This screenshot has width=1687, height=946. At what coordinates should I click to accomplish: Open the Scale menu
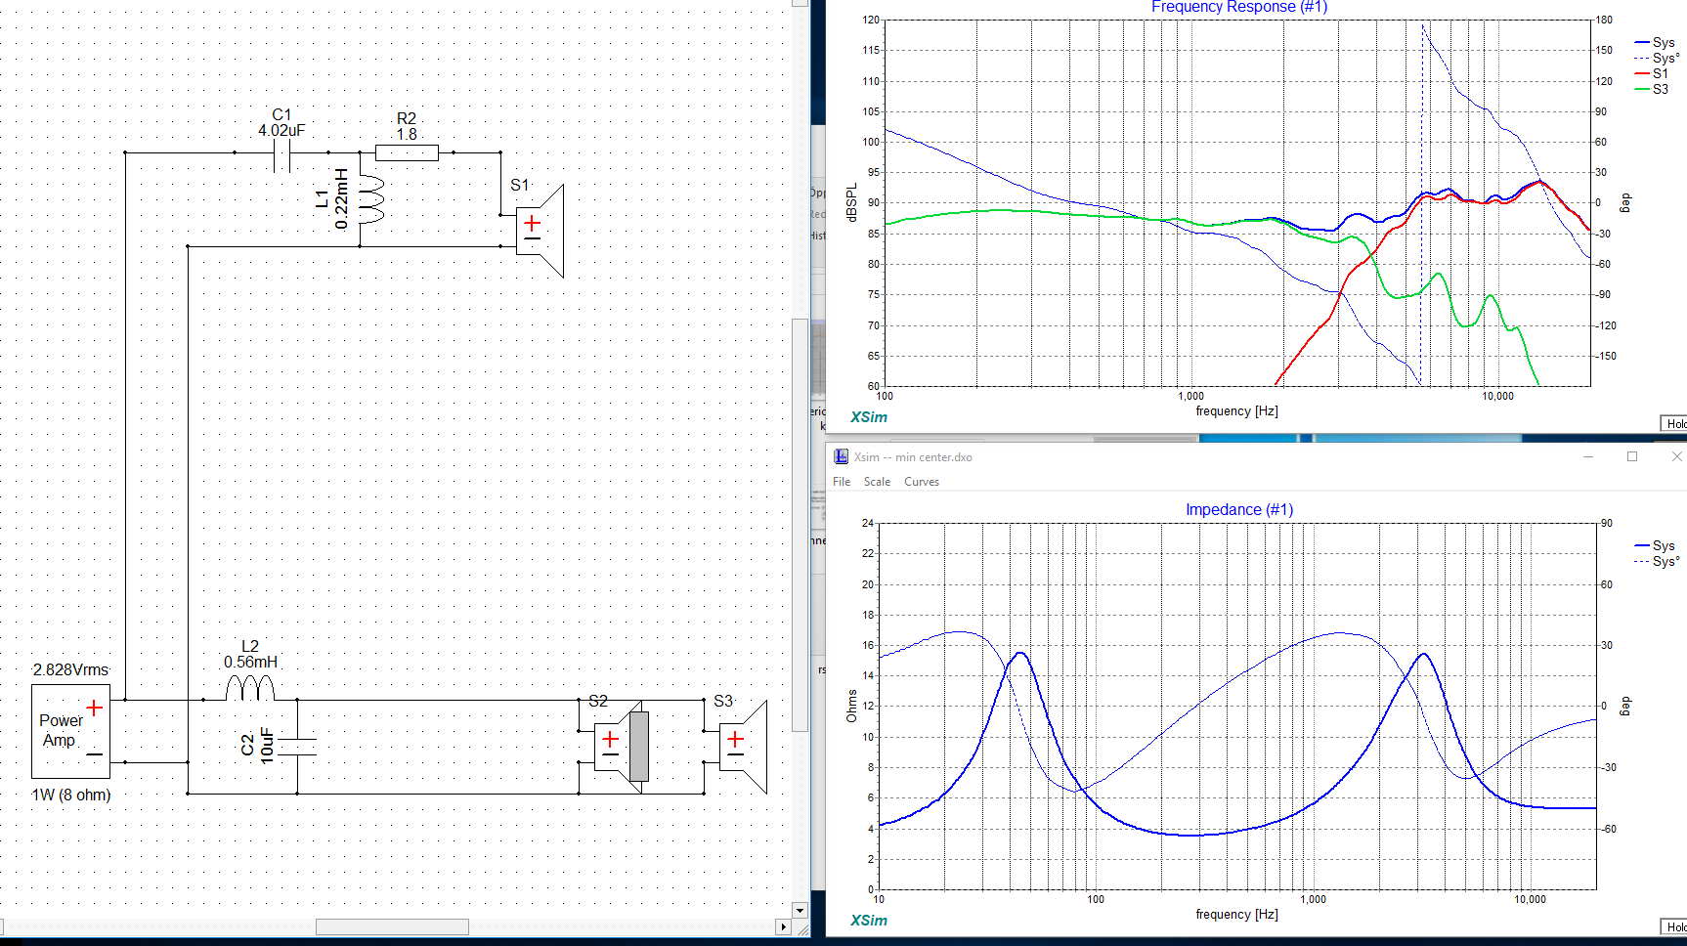click(877, 482)
